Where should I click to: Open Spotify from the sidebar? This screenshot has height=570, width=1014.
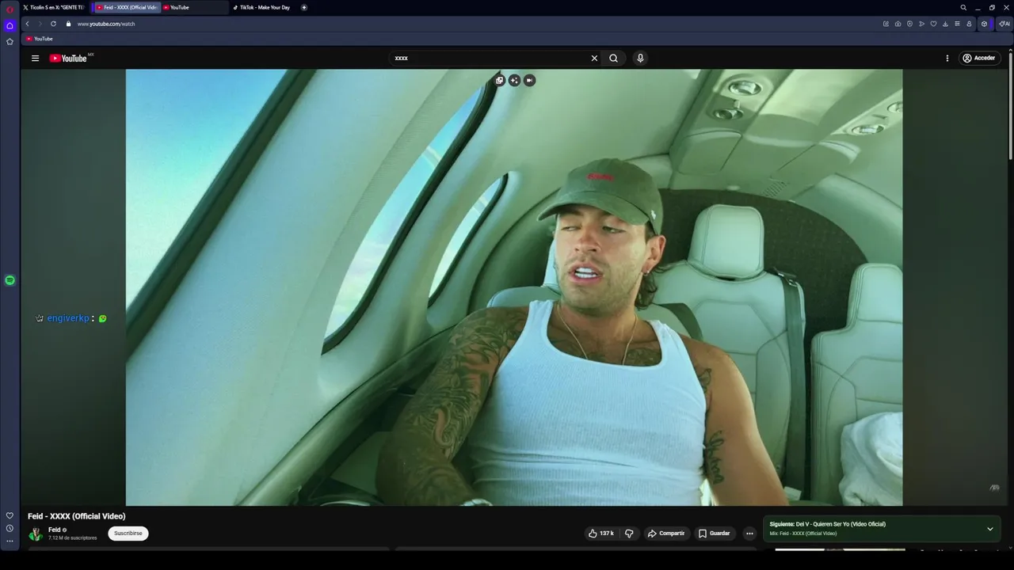(10, 280)
